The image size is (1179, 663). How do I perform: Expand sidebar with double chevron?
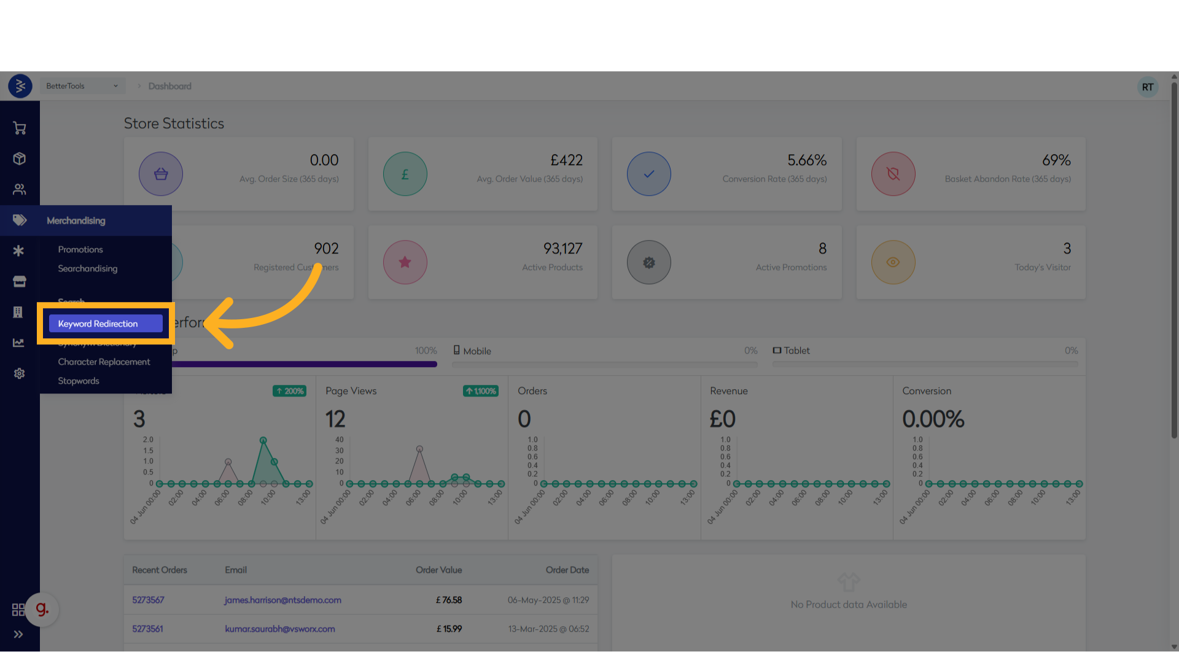(x=18, y=634)
